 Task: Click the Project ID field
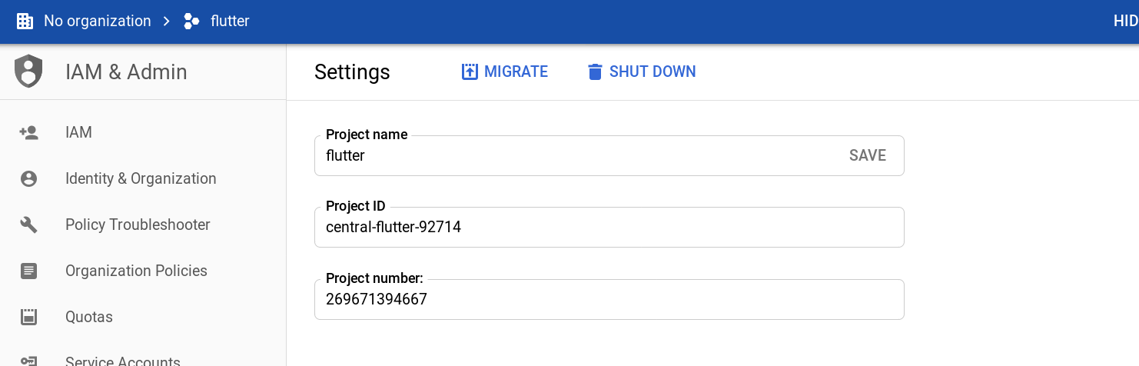(x=609, y=227)
